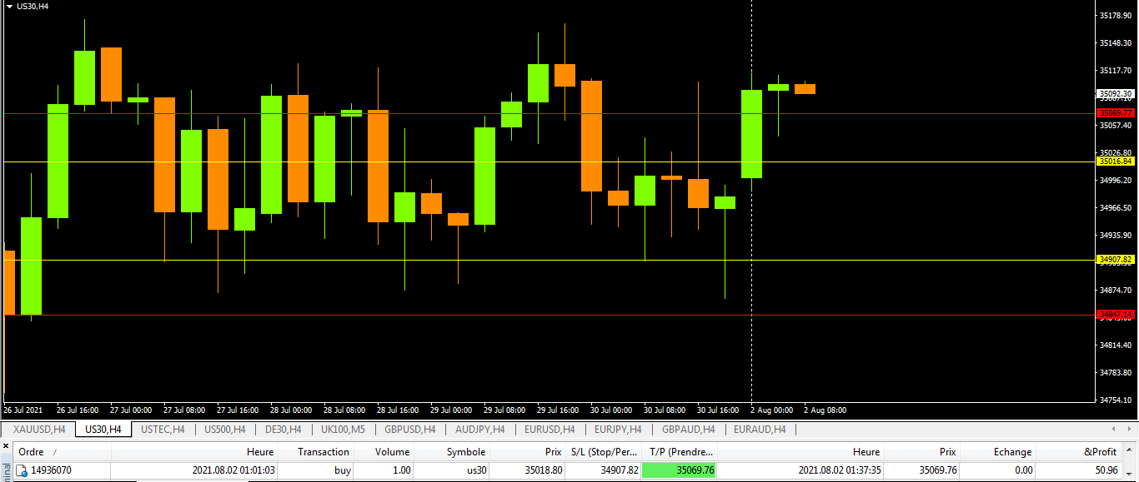Screen dimensions: 1139x482
Task: Click the S/L value 34907.82 cell
Action: click(x=603, y=470)
